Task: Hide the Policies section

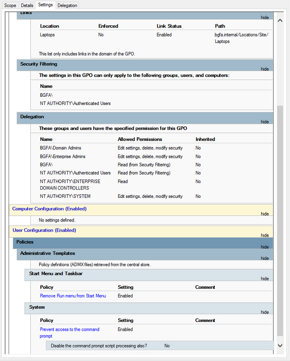Action: pyautogui.click(x=265, y=247)
